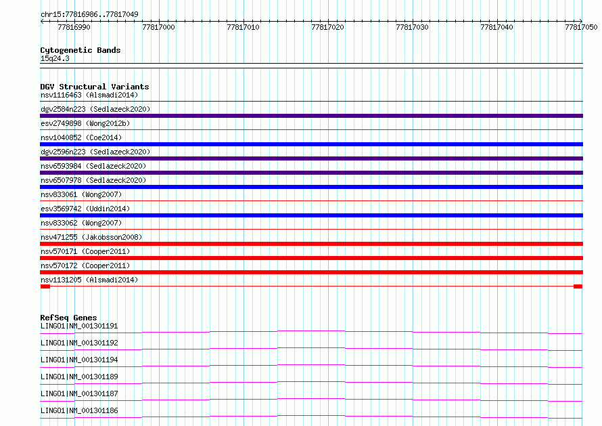Click the purple bar under nsv6593984
The width and height of the screenshot is (602, 426).
click(x=311, y=173)
